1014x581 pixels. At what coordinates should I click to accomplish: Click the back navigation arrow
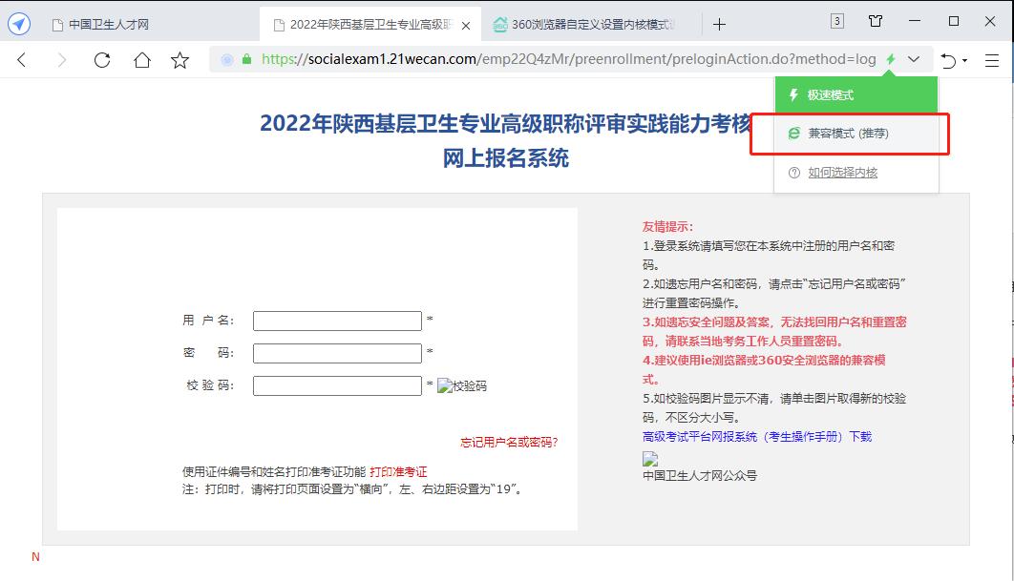pyautogui.click(x=21, y=59)
